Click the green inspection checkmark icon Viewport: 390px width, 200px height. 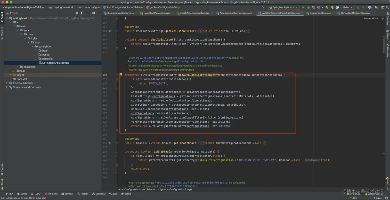(x=383, y=19)
